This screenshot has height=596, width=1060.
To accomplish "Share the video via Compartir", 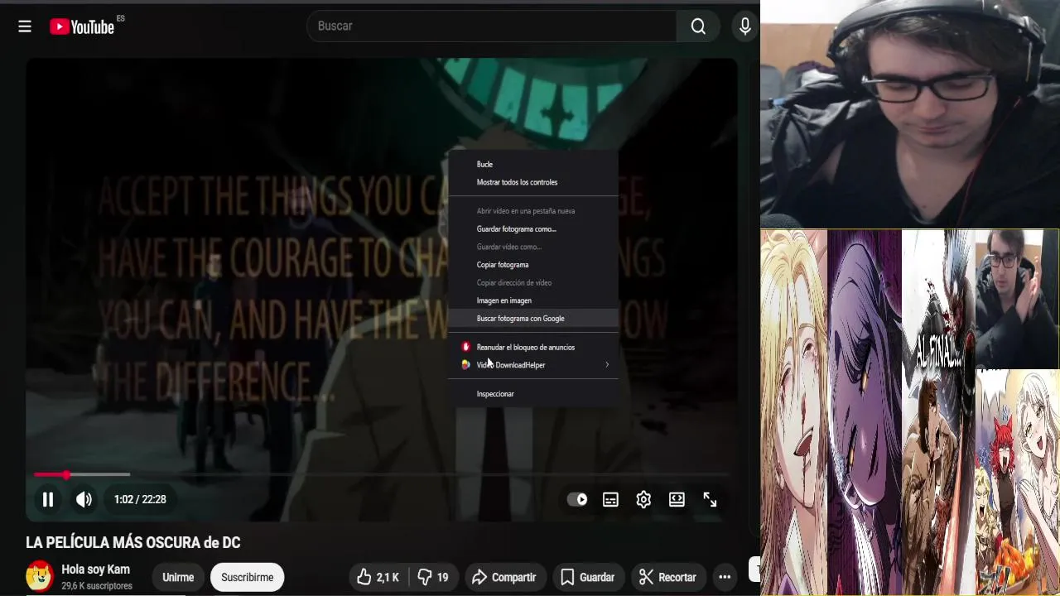I will point(503,577).
